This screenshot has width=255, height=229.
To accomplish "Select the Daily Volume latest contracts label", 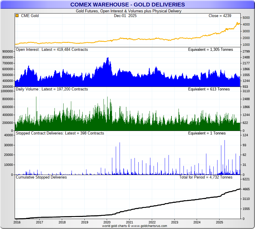I will tap(52, 89).
